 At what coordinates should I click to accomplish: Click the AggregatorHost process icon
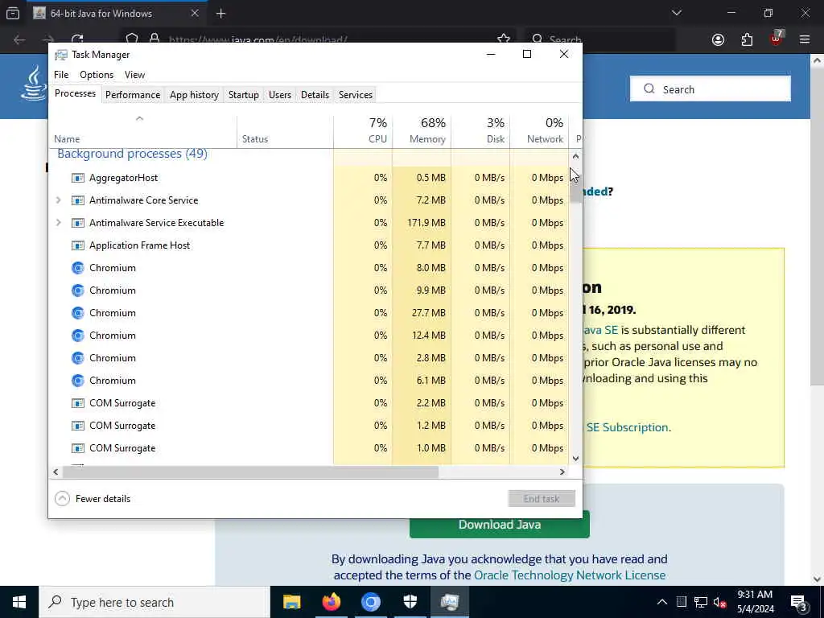[x=78, y=178]
